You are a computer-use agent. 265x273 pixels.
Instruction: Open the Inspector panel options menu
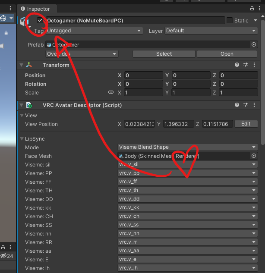pyautogui.click(x=259, y=8)
